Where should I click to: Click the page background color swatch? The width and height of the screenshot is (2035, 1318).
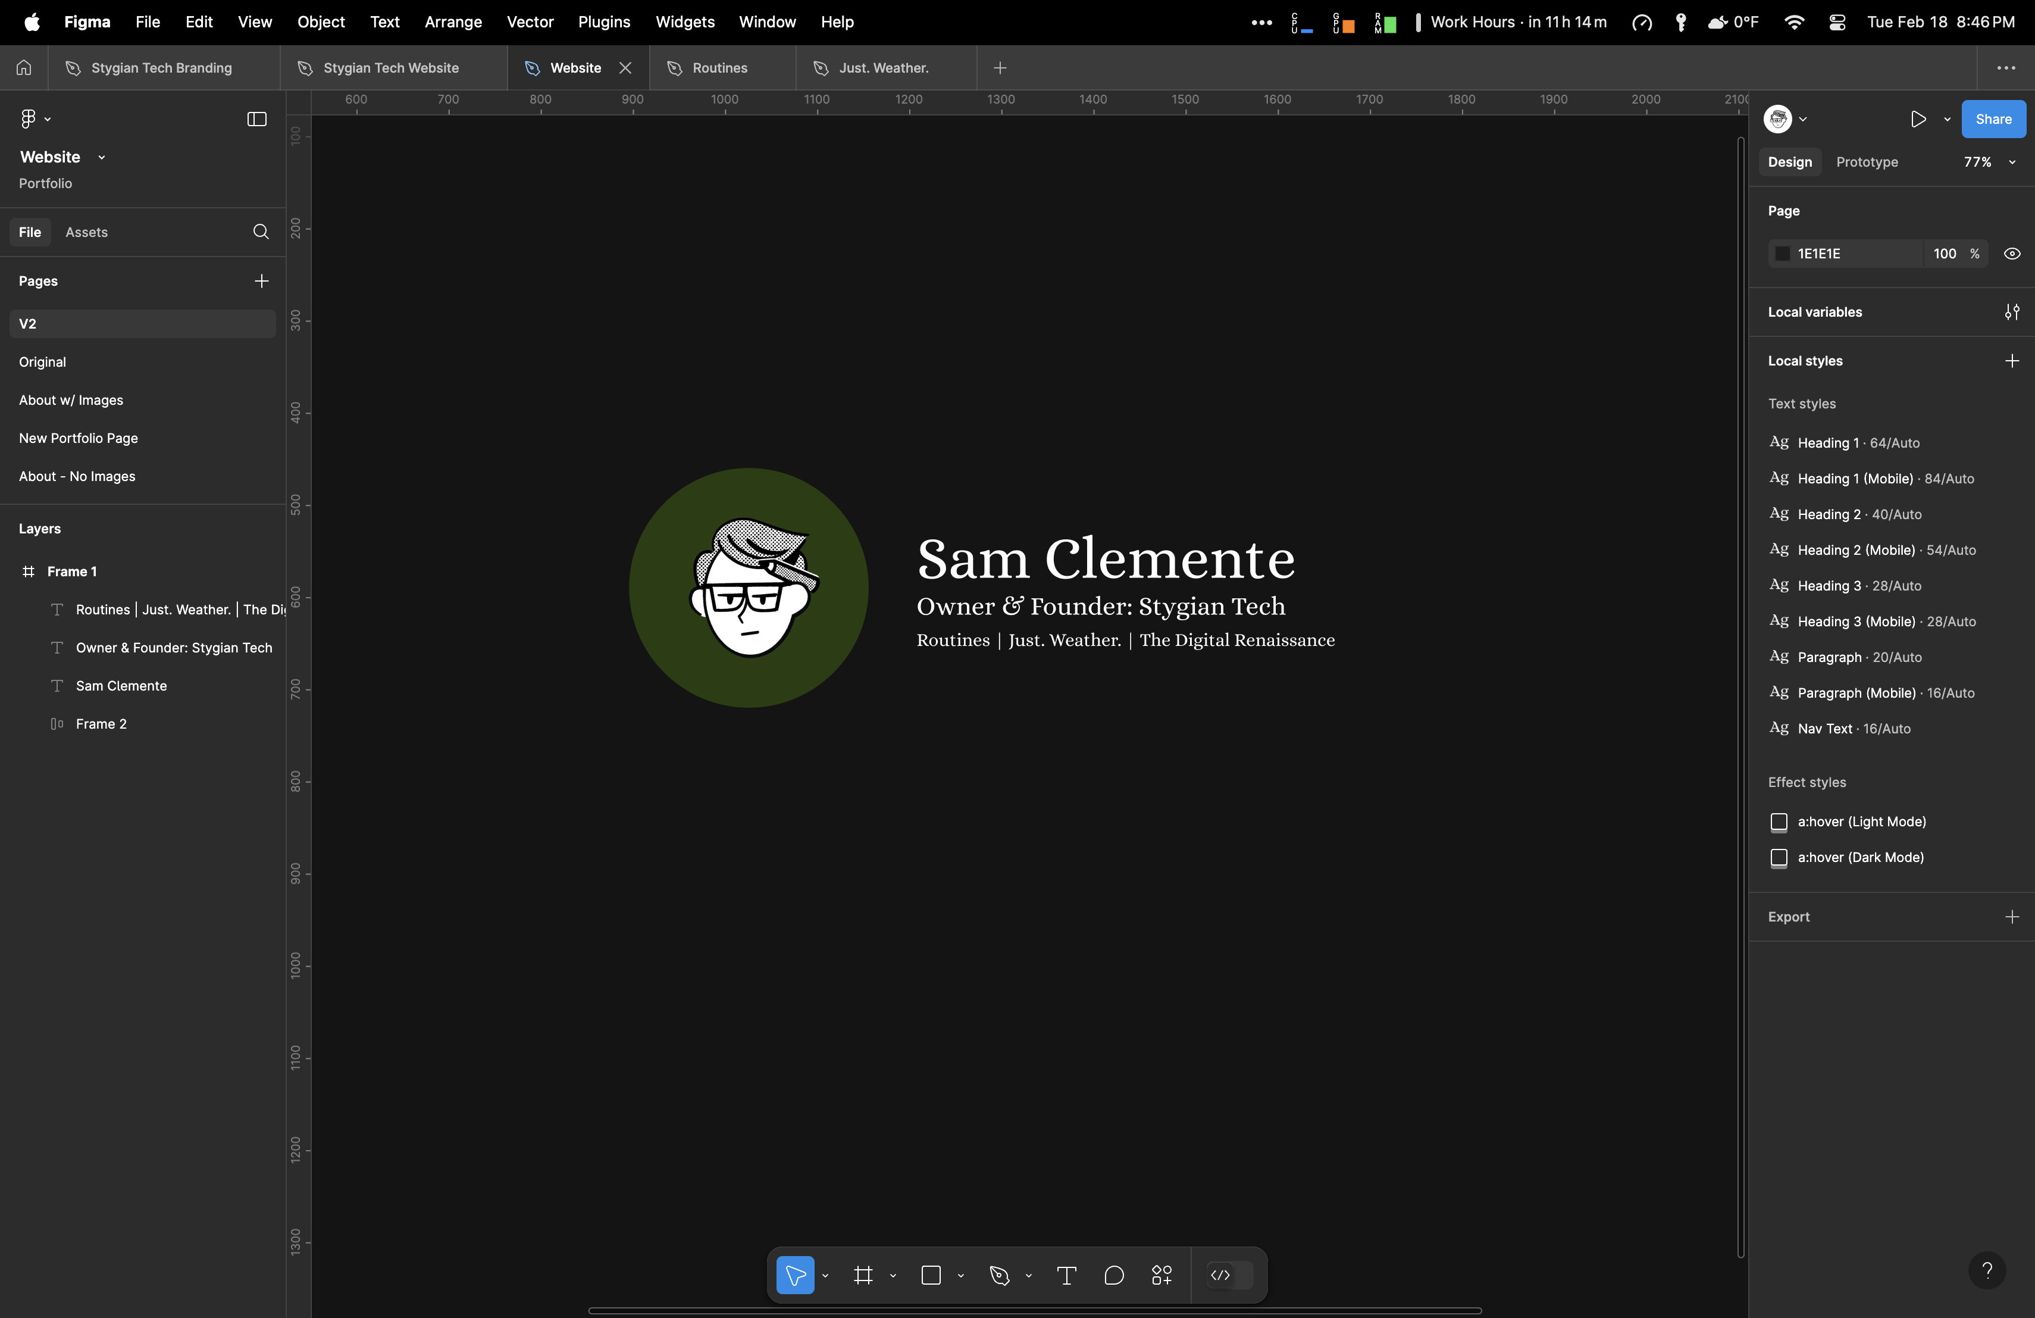(x=1783, y=254)
